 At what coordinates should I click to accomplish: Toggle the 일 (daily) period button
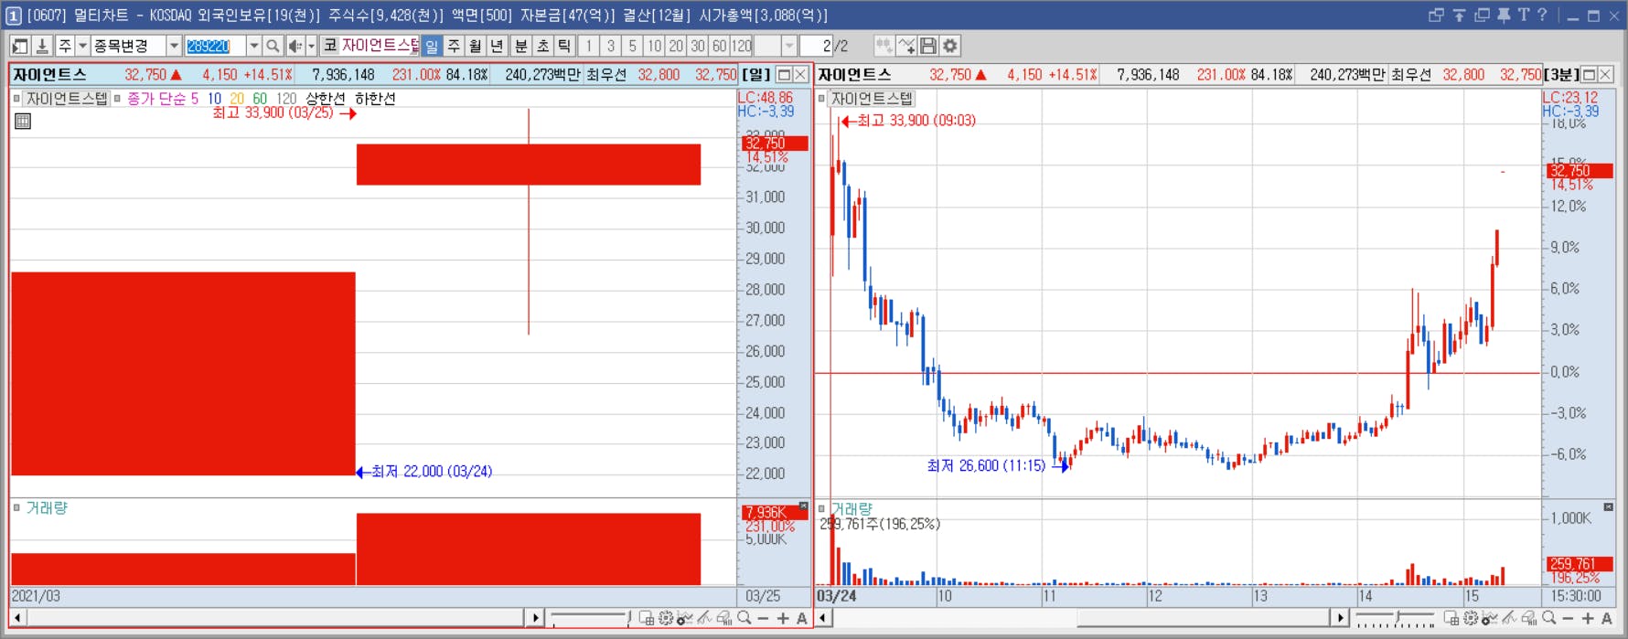coord(432,46)
